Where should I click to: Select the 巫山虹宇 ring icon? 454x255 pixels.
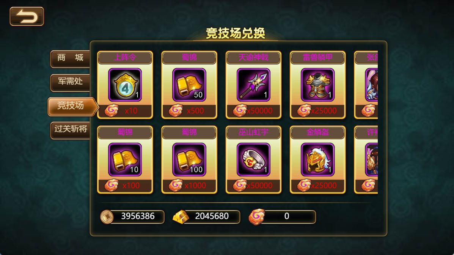pyautogui.click(x=253, y=159)
